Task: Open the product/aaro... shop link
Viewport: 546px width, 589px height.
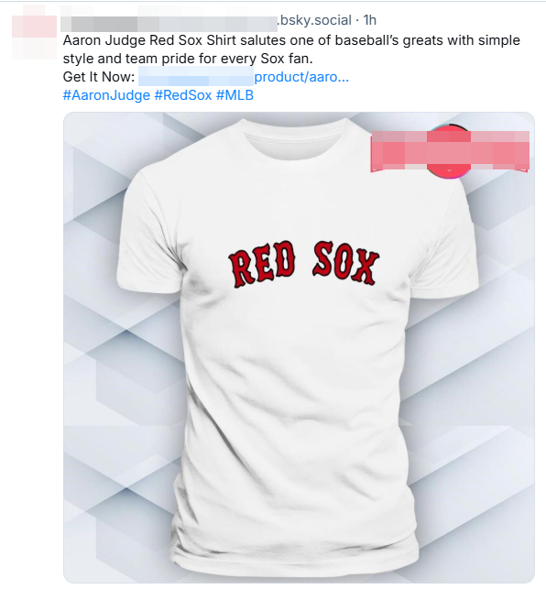Action: (301, 77)
